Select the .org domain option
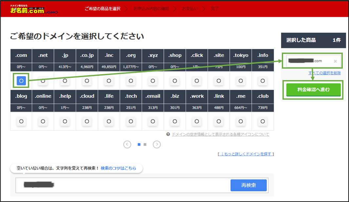This screenshot has width=349, height=202. pyautogui.click(x=131, y=81)
